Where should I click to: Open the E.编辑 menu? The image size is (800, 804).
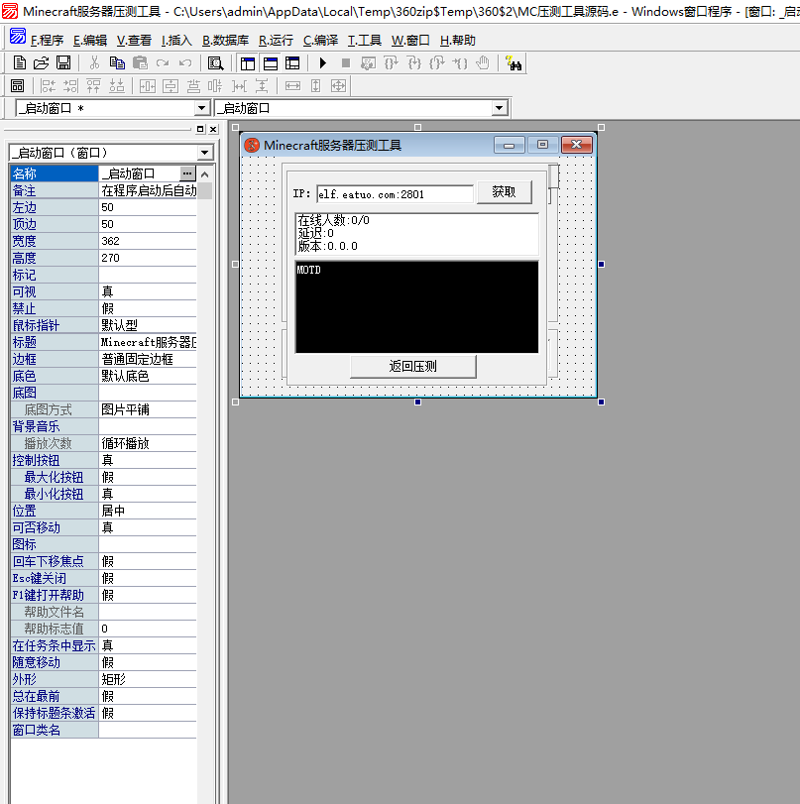90,40
